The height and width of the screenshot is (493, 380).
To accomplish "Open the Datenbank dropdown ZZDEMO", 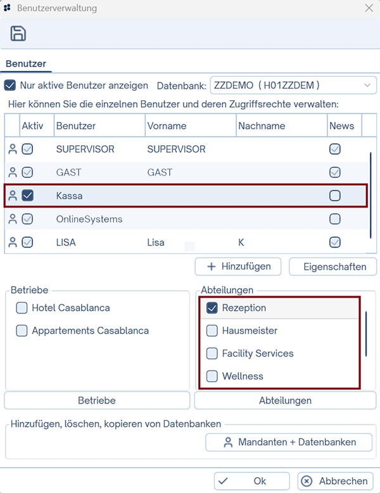I will (x=293, y=85).
